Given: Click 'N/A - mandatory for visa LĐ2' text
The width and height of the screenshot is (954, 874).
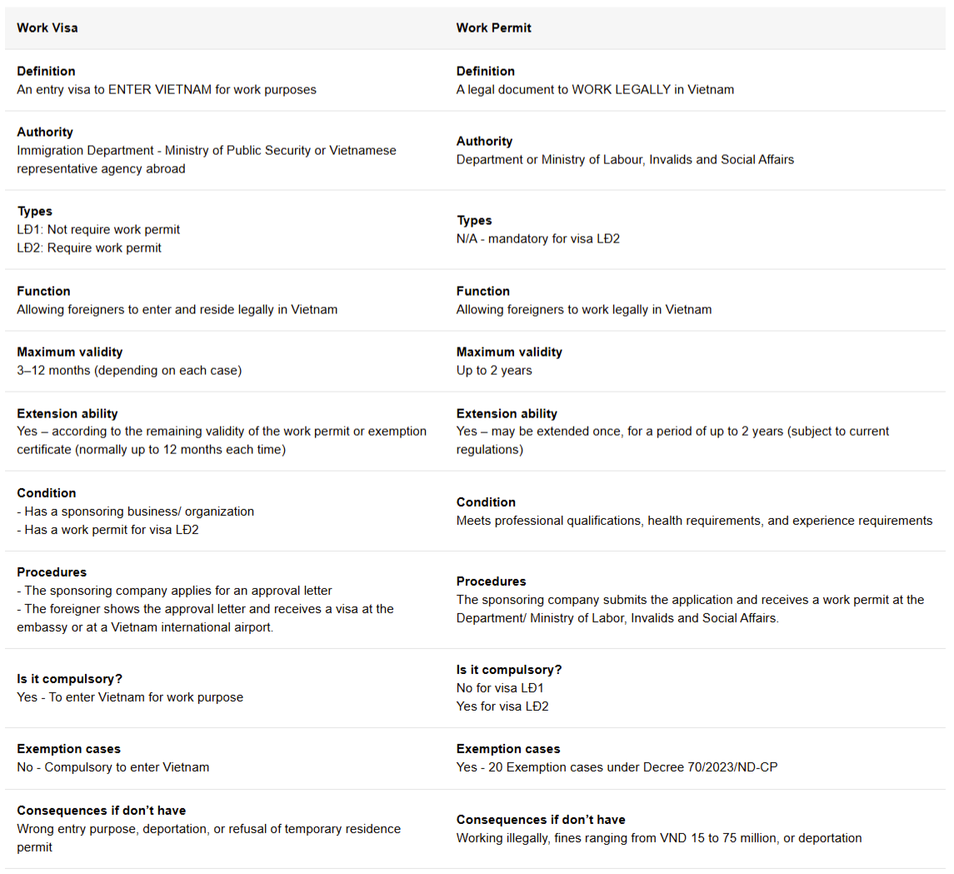Looking at the screenshot, I should click(537, 238).
